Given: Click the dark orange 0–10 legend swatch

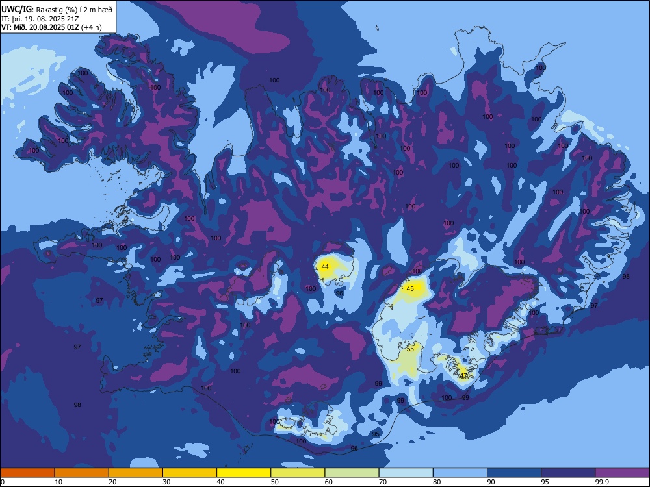Looking at the screenshot, I should (x=27, y=473).
